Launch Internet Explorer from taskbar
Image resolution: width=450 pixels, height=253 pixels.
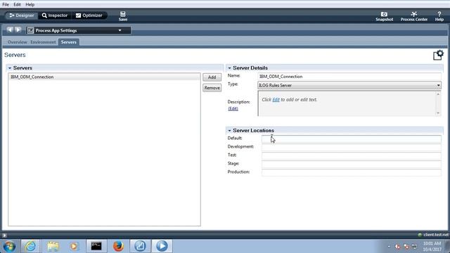pyautogui.click(x=30, y=246)
